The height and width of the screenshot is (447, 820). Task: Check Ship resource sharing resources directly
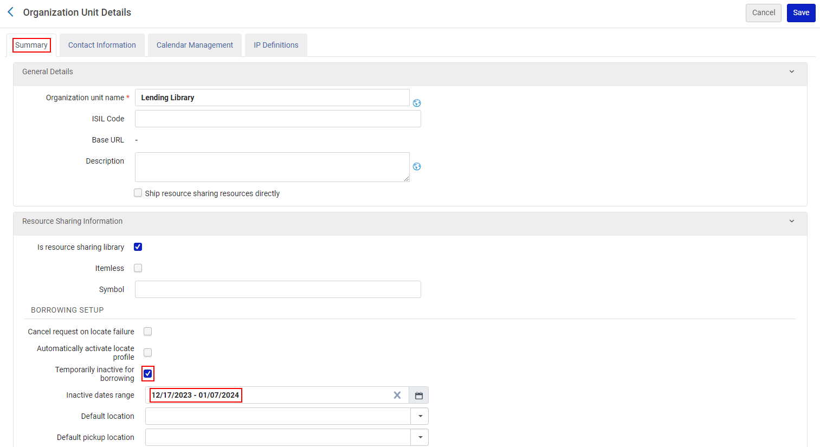coord(138,193)
